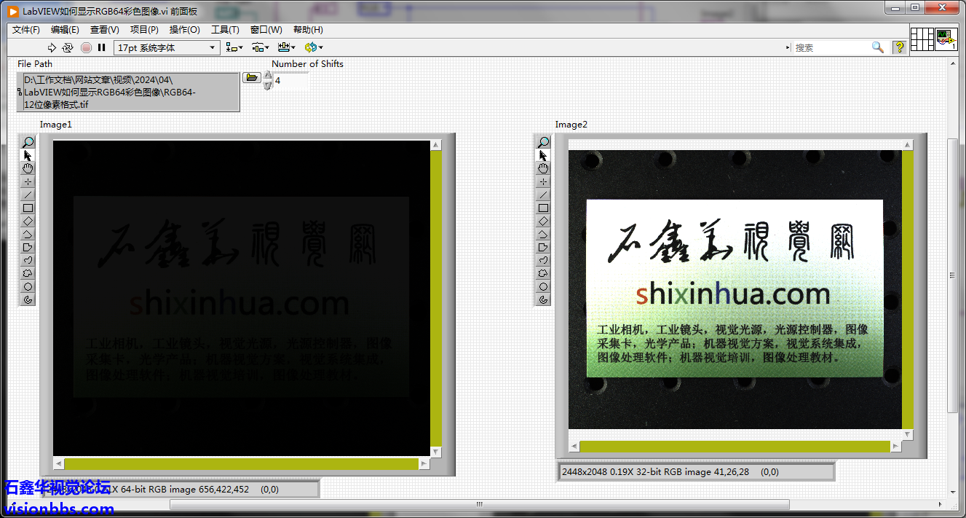The width and height of the screenshot is (966, 518).
Task: Pick the Rectangle ROI tool in Image1
Action: (28, 208)
